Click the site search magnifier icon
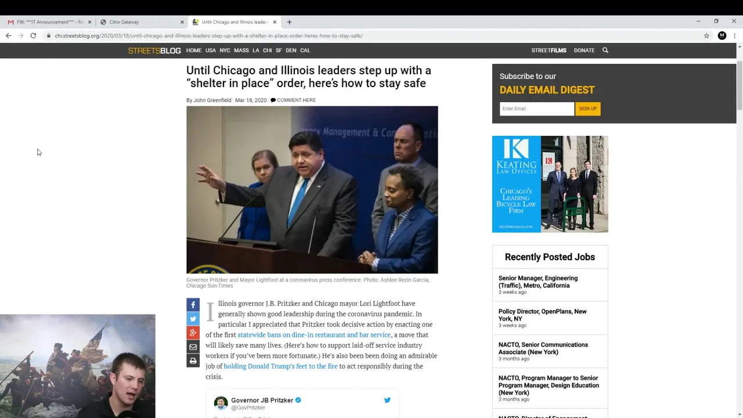The height and width of the screenshot is (418, 743). click(x=605, y=51)
